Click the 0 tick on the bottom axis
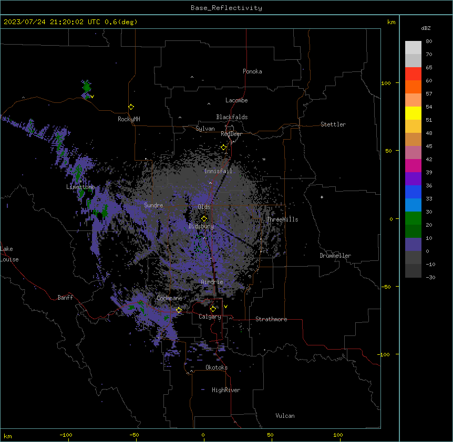The image size is (453, 442). 203,435
